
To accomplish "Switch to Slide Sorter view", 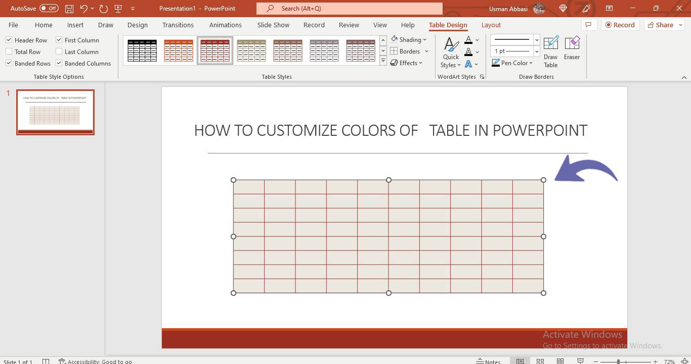I will click(x=540, y=361).
